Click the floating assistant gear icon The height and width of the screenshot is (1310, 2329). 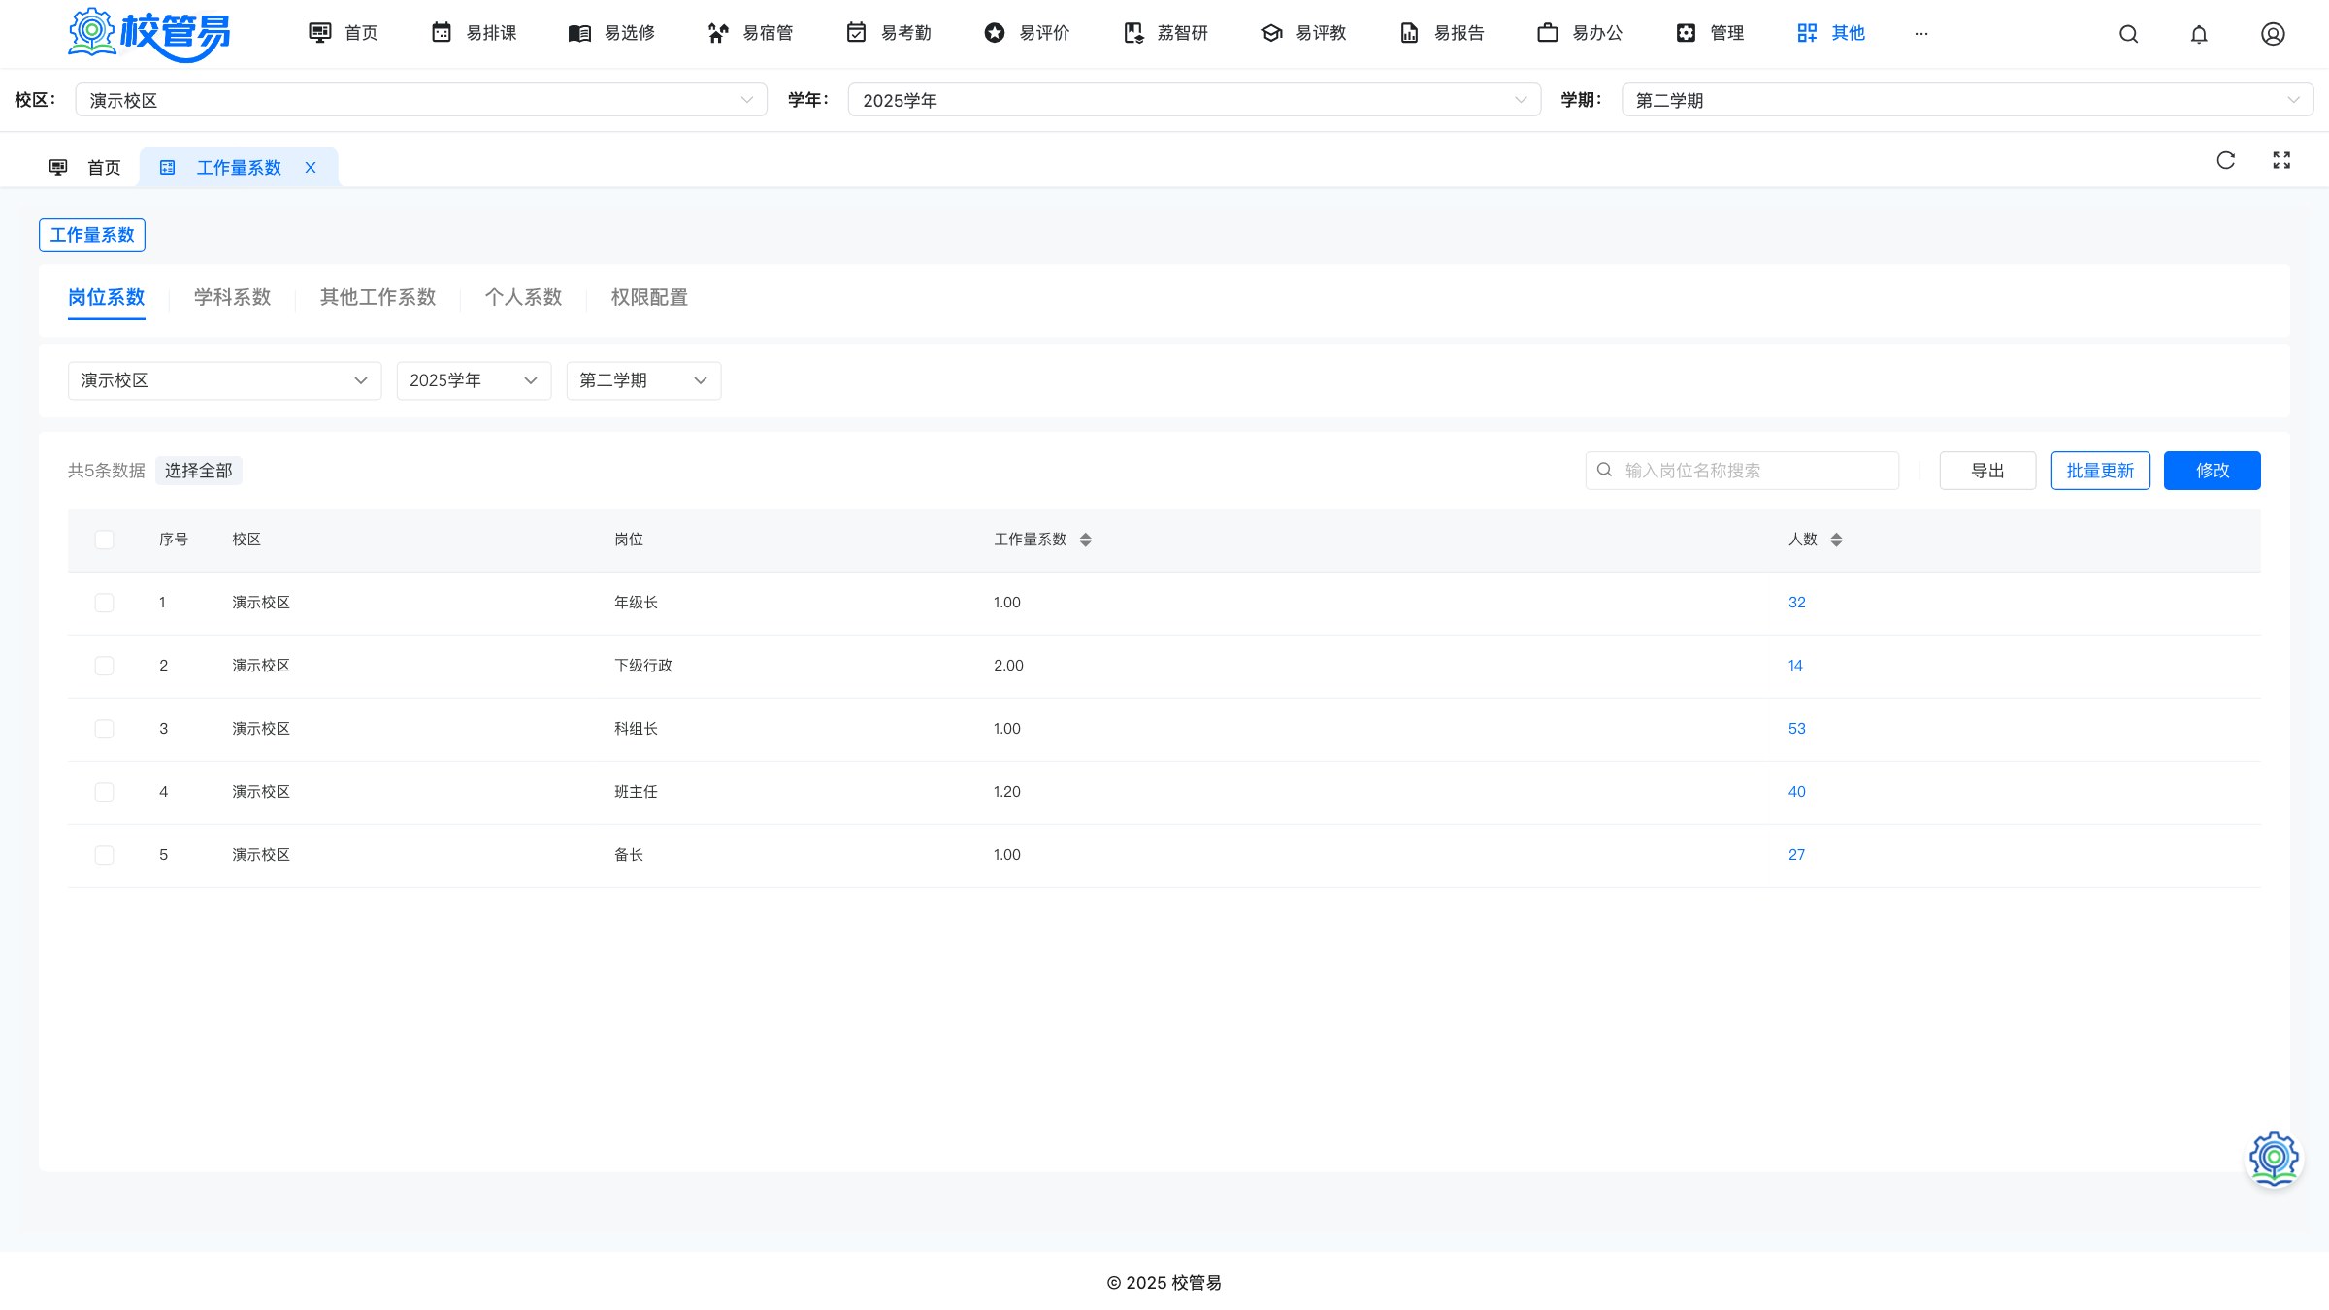pos(2274,1159)
